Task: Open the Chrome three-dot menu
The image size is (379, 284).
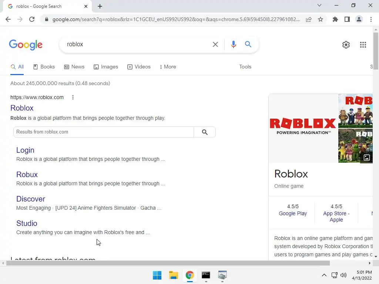Action: [371, 19]
